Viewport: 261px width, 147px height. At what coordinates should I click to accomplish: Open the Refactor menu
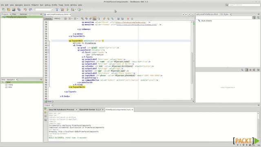(35, 5)
